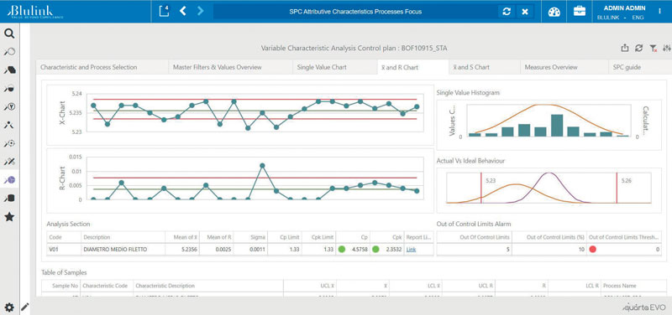Viewport: 672px width, 315px height.
Task: Go to previous tab with left chevron
Action: coord(182,11)
